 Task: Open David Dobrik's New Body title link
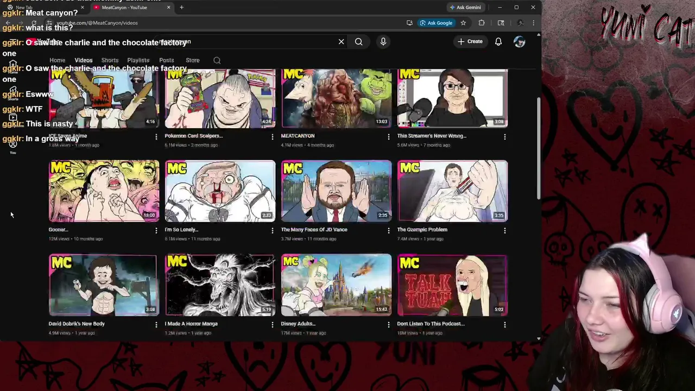(x=77, y=324)
